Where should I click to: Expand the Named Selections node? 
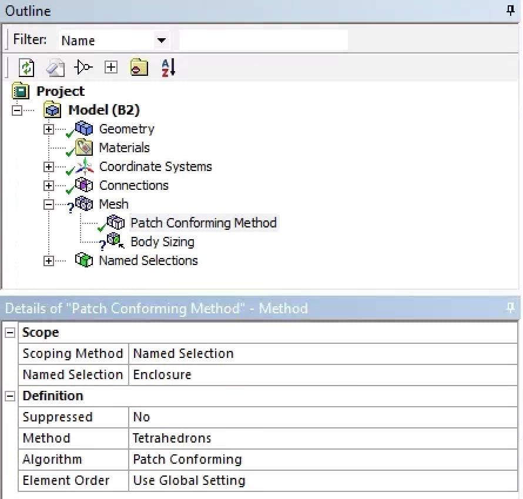point(49,261)
